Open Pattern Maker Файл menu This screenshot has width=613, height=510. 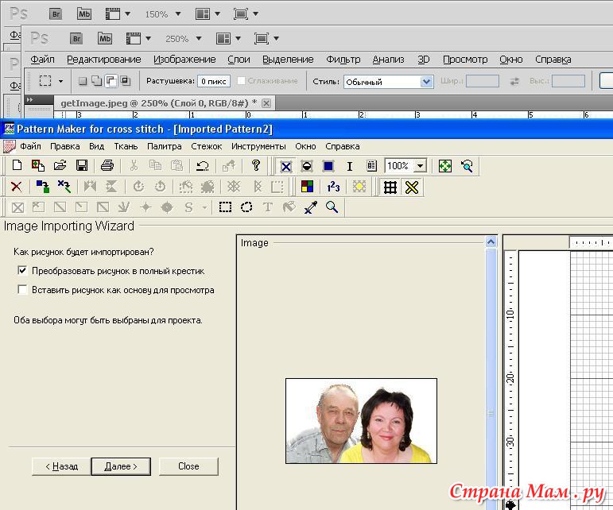point(30,146)
